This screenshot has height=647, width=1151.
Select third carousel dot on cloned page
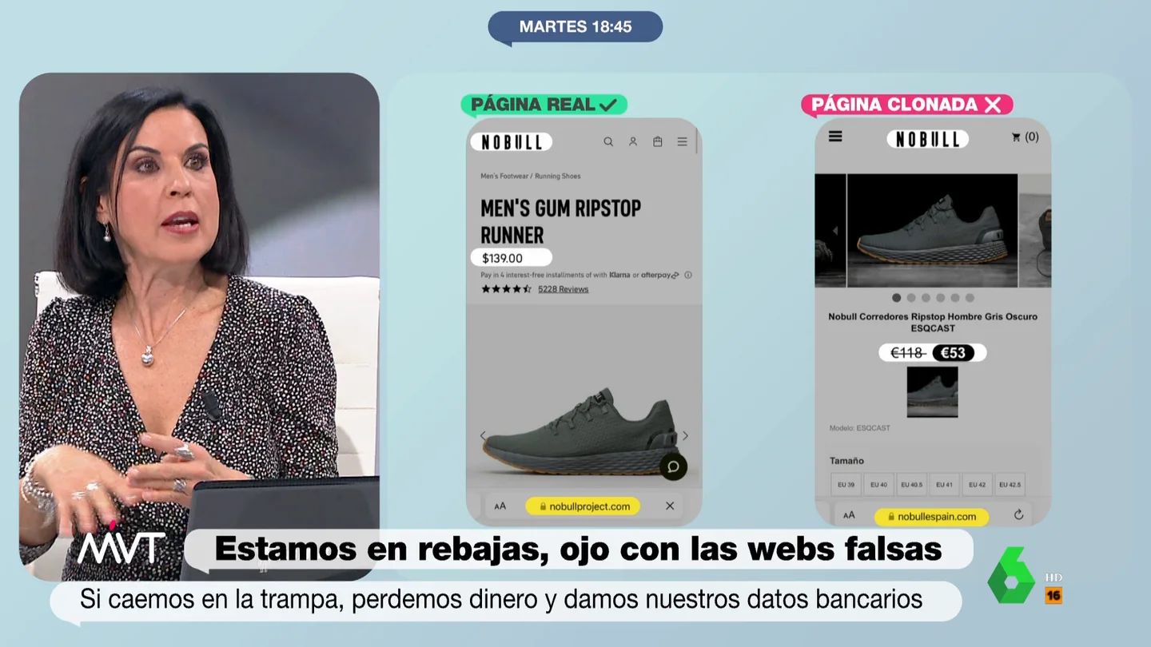click(926, 298)
